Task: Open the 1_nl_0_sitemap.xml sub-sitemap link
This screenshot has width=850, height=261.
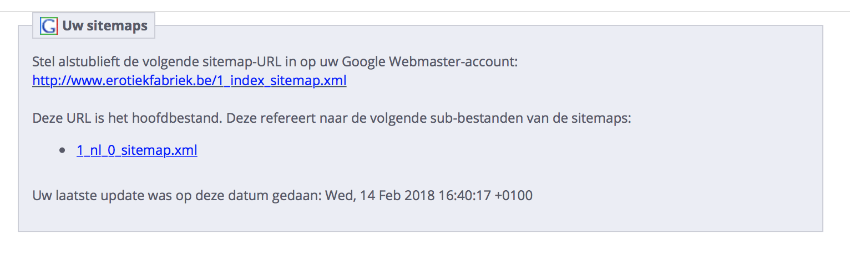Action: pos(136,150)
